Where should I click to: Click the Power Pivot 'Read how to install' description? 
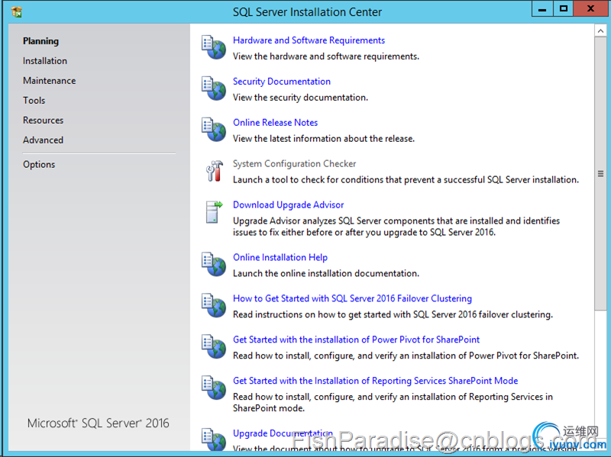coord(406,356)
